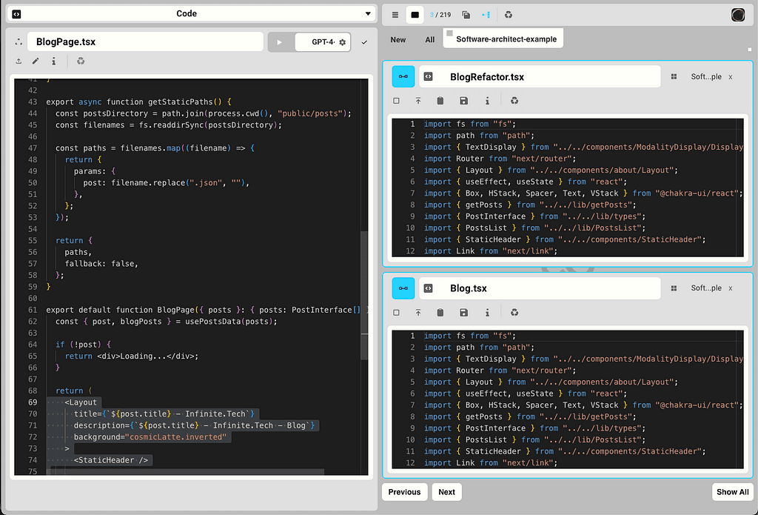Tick the checkbox in BlogRefactor.tsx toolbar
The width and height of the screenshot is (758, 515).
coord(397,101)
